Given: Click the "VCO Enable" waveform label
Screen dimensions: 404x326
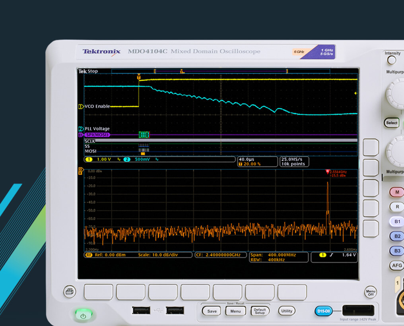Looking at the screenshot, I should [97, 107].
